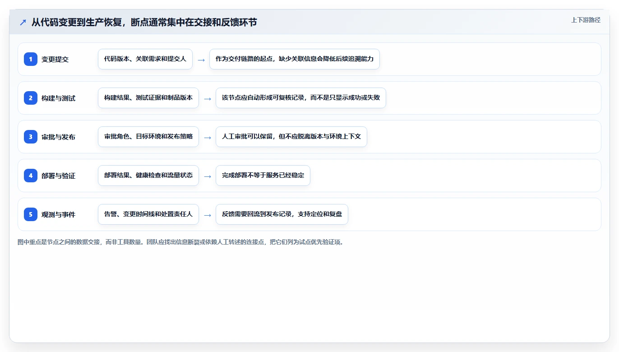Select step badge 4 for 部署与验证
This screenshot has height=352, width=619.
[x=31, y=176]
